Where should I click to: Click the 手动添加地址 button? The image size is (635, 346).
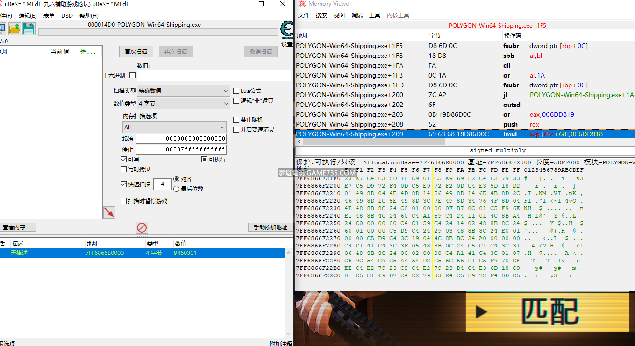tap(270, 227)
